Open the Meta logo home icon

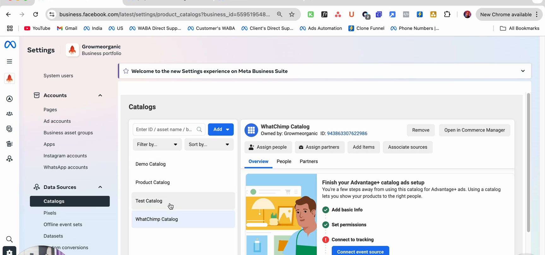click(x=10, y=45)
